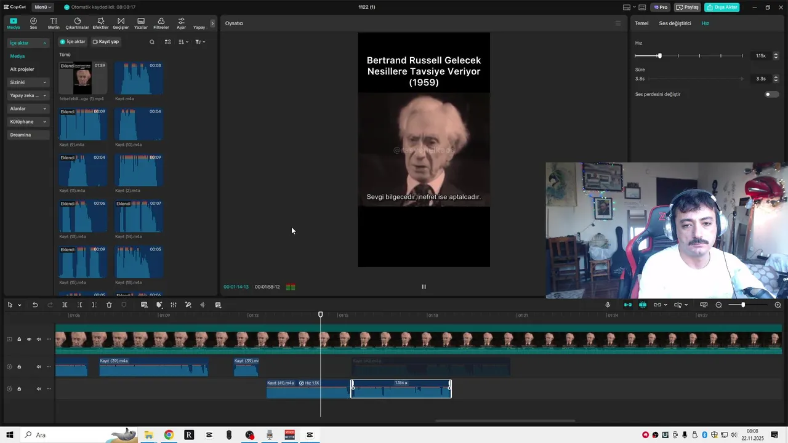Delete the selected timeline clip
The height and width of the screenshot is (443, 788).
click(x=109, y=305)
